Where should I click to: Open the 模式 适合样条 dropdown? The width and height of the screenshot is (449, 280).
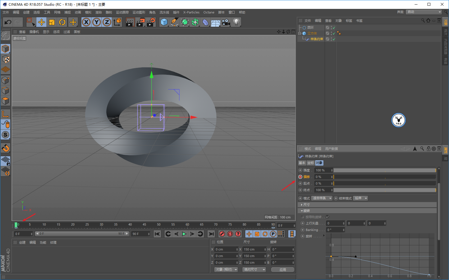[322, 198]
